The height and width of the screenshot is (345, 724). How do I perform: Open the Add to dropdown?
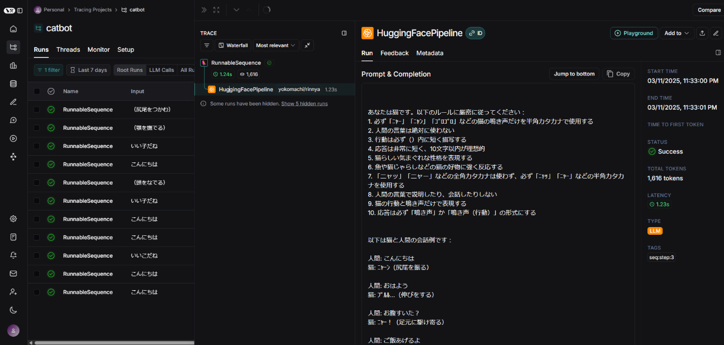coord(676,33)
